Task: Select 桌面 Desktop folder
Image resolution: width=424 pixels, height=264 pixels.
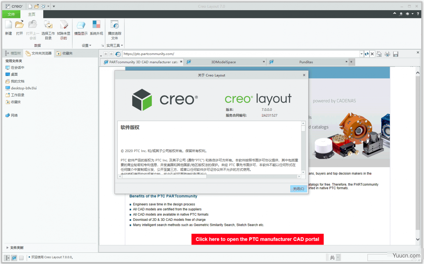Action: (x=12, y=74)
